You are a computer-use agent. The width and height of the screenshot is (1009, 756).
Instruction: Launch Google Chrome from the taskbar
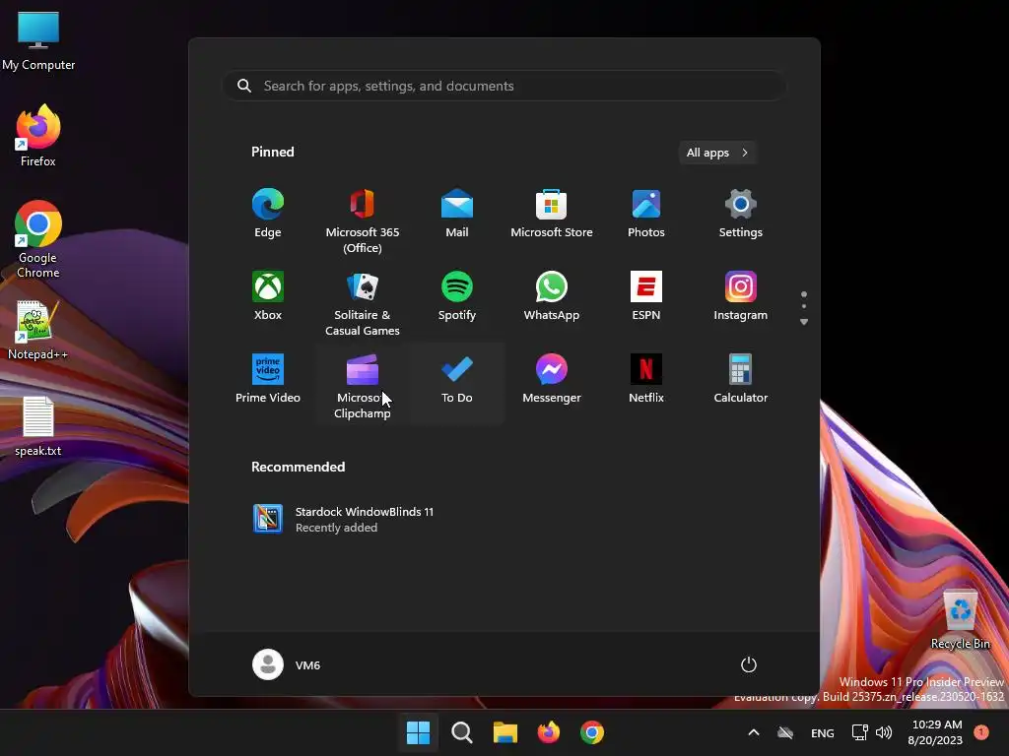592,732
